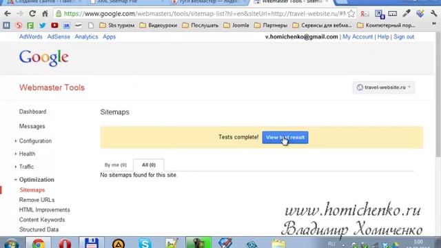
Task: Open the green F bookmark icon
Action: click(x=30, y=25)
